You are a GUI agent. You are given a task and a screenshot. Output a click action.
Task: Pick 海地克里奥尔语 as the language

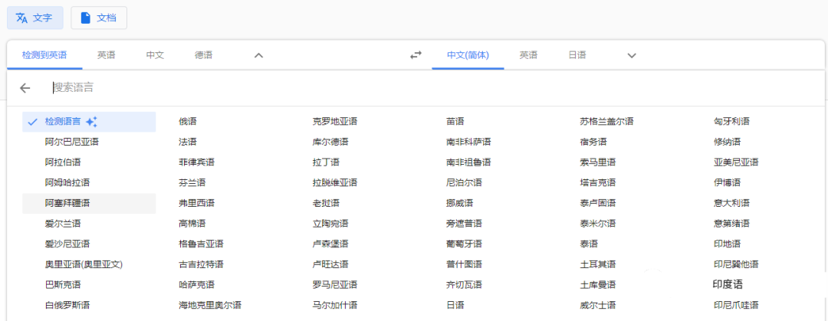click(x=210, y=305)
